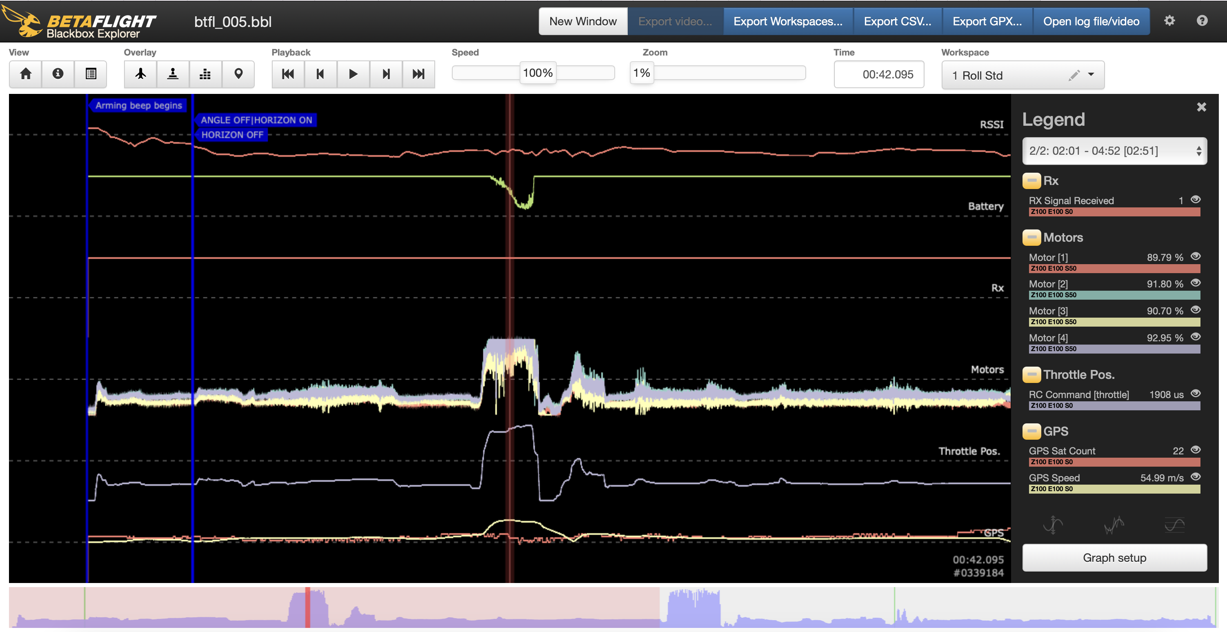Viewport: 1227px width, 632px height.
Task: Show the GPS map pin overlay
Action: (238, 74)
